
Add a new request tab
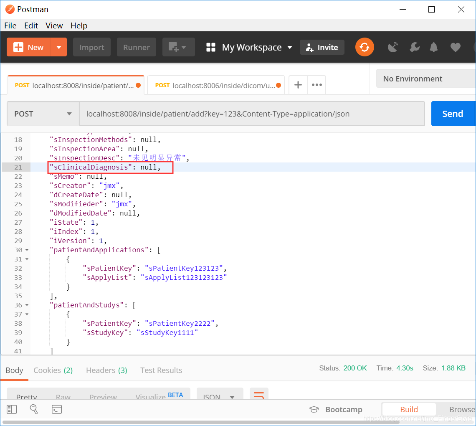point(298,85)
